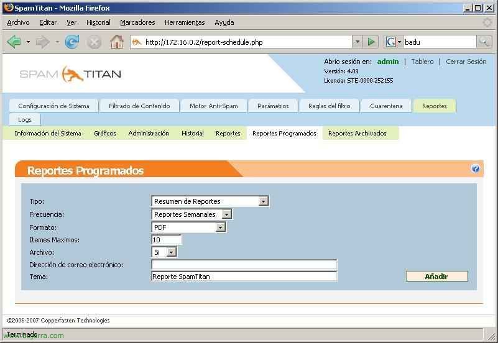This screenshot has height=343, width=498.
Task: Go to the Home page icon
Action: point(116,42)
